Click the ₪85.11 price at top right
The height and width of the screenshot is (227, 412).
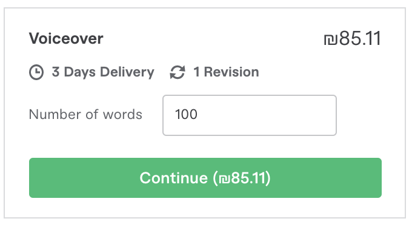point(352,39)
